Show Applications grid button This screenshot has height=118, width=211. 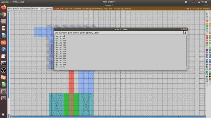click(x=4, y=114)
